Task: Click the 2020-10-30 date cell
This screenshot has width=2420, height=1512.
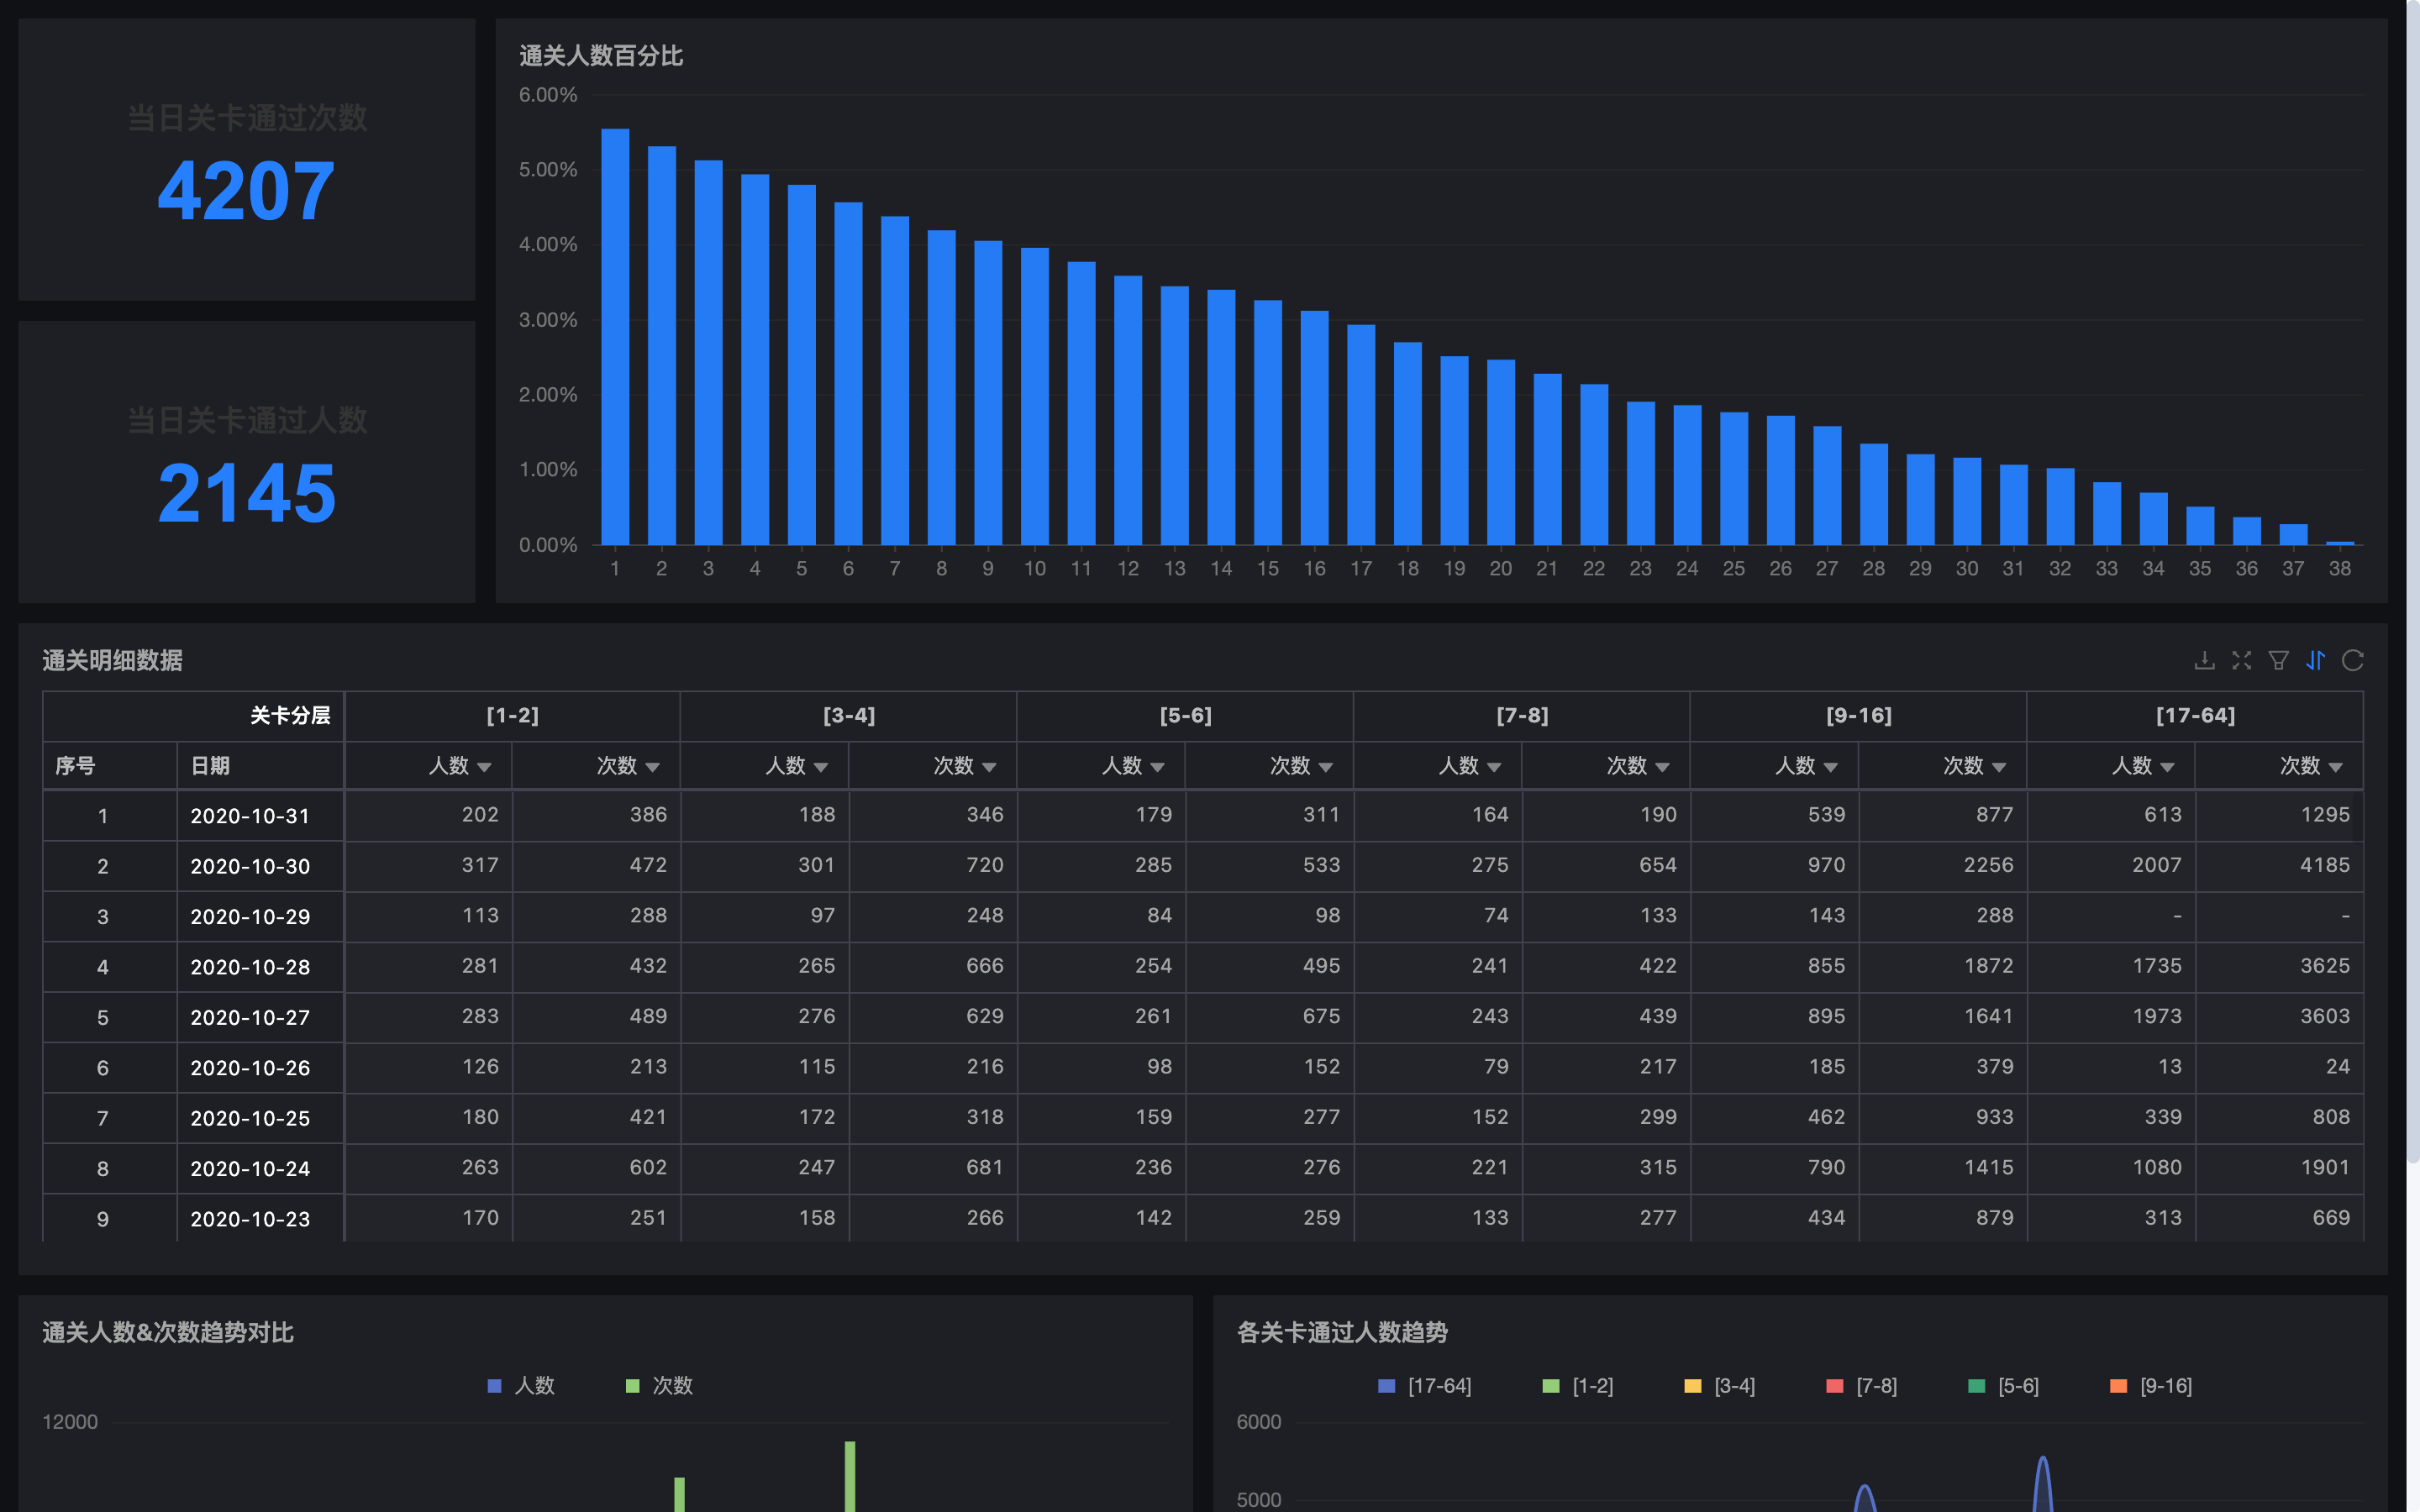Action: tap(250, 866)
